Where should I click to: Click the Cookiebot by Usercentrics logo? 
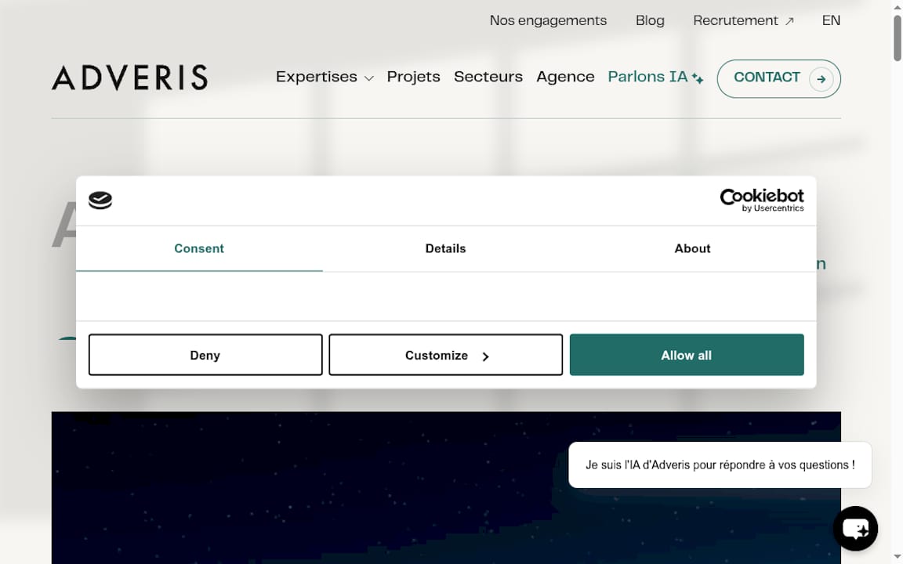(x=761, y=200)
